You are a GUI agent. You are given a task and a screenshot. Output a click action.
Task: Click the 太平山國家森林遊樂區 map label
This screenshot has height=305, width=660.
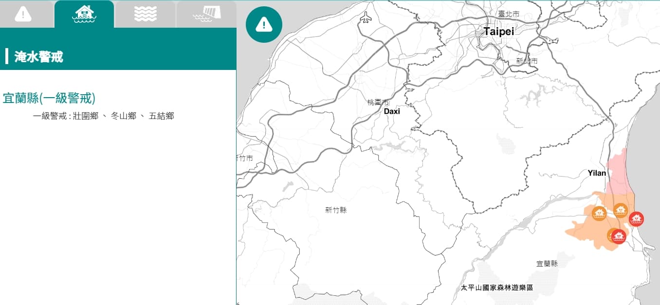[497, 288]
